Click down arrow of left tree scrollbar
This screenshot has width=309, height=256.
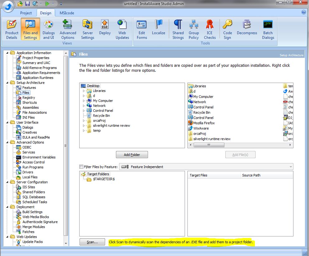pos(66,243)
